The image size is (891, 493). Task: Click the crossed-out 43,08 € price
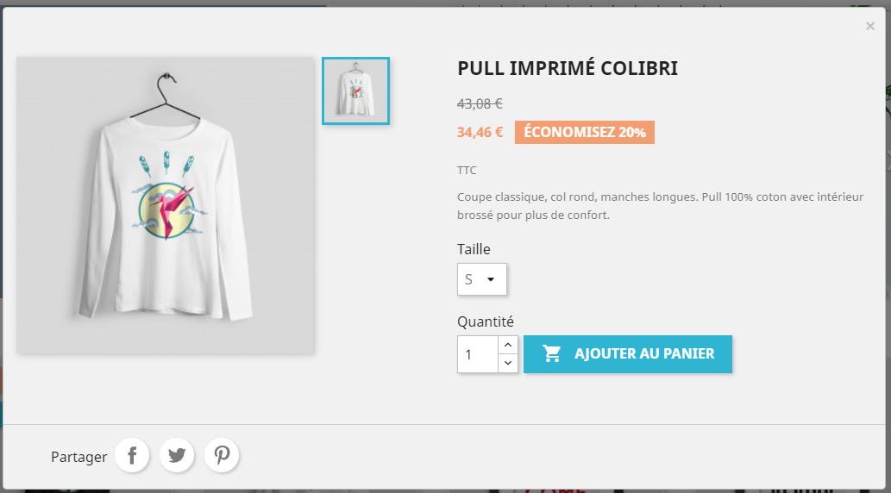point(480,104)
